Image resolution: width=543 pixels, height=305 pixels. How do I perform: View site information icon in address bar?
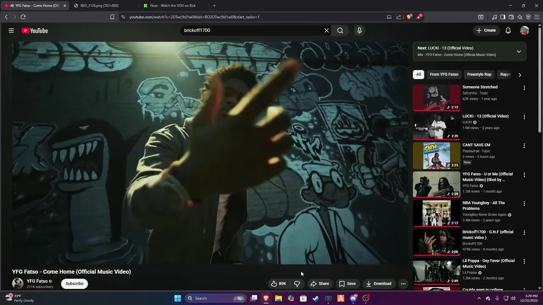click(x=123, y=17)
